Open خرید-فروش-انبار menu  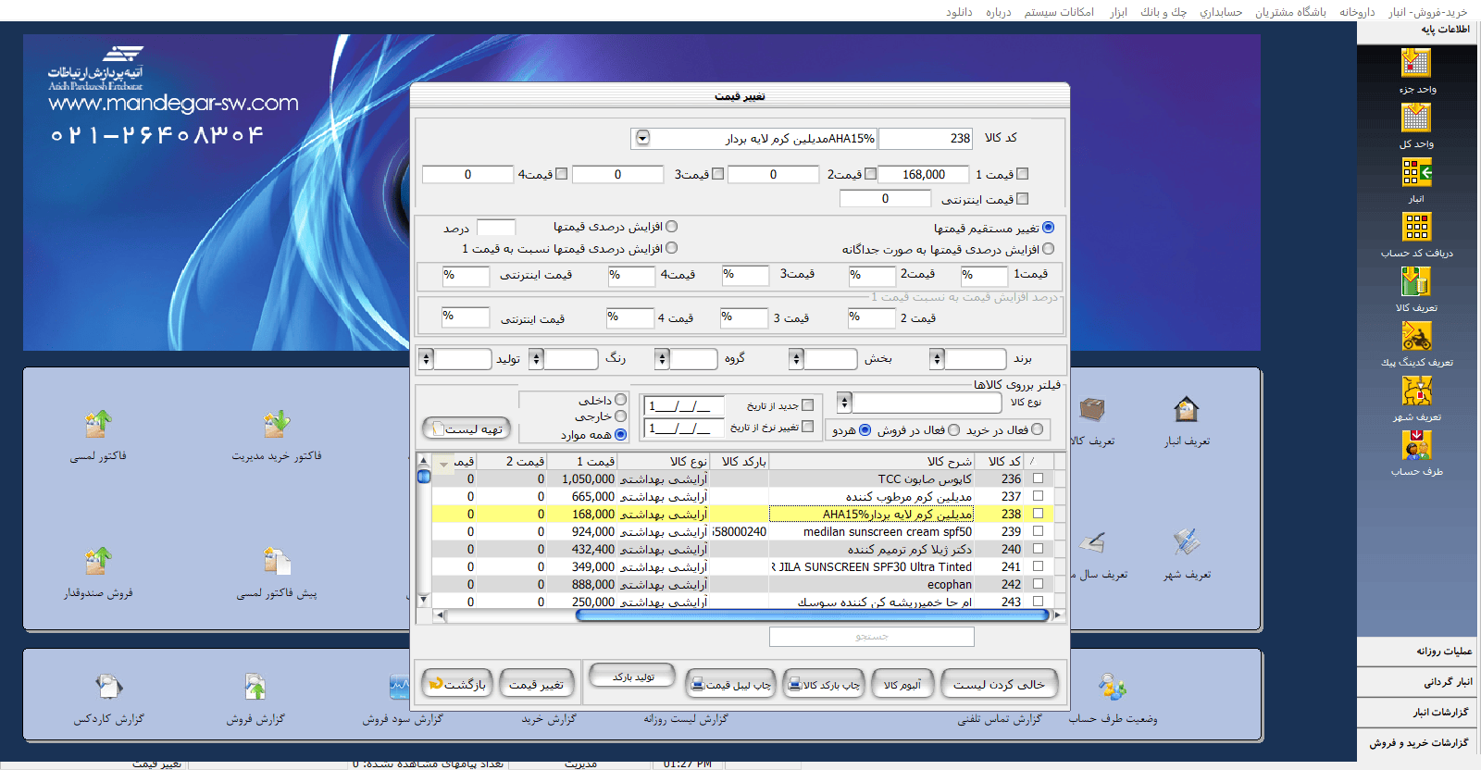point(1427,12)
